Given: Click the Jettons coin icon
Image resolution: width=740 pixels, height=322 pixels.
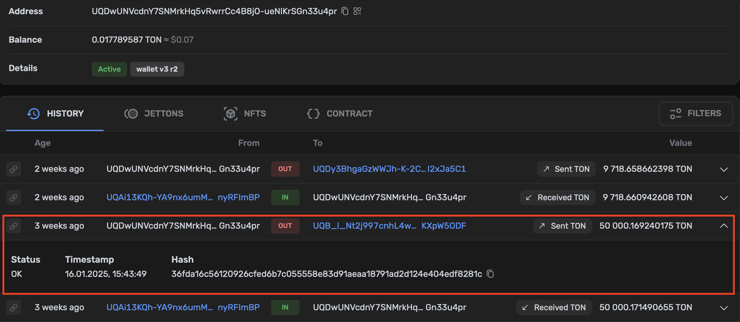Looking at the screenshot, I should (131, 113).
